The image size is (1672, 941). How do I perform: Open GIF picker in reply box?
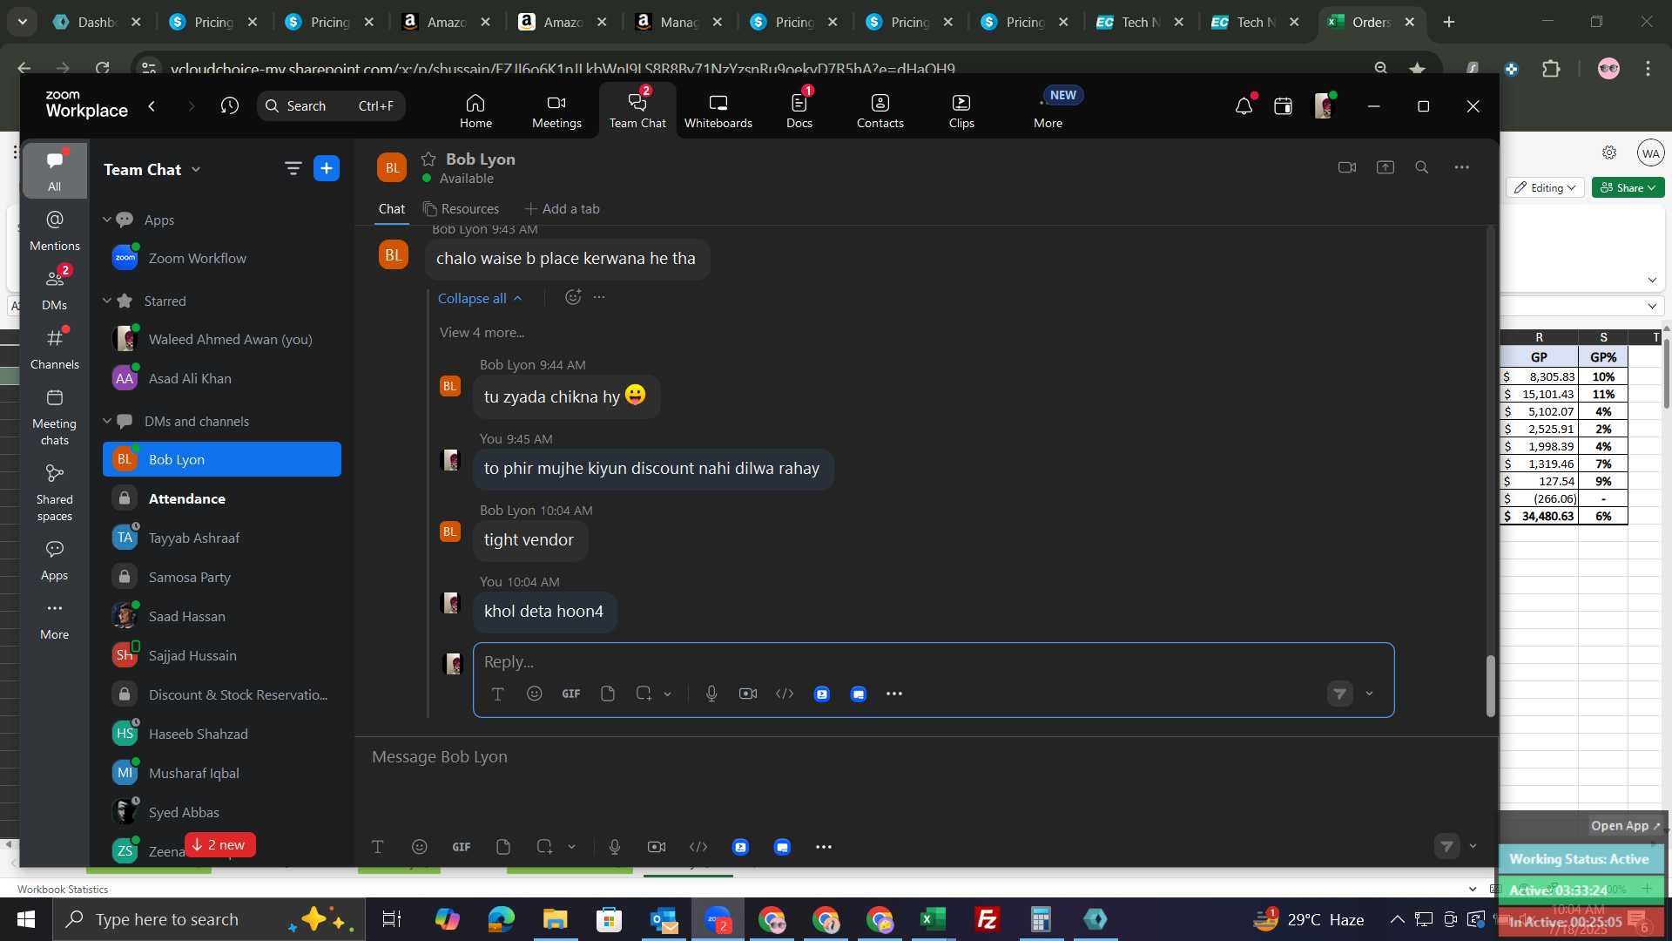pyautogui.click(x=571, y=694)
